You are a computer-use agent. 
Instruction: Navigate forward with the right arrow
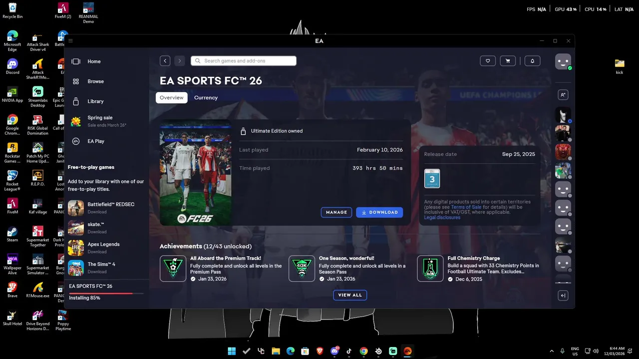pos(180,61)
